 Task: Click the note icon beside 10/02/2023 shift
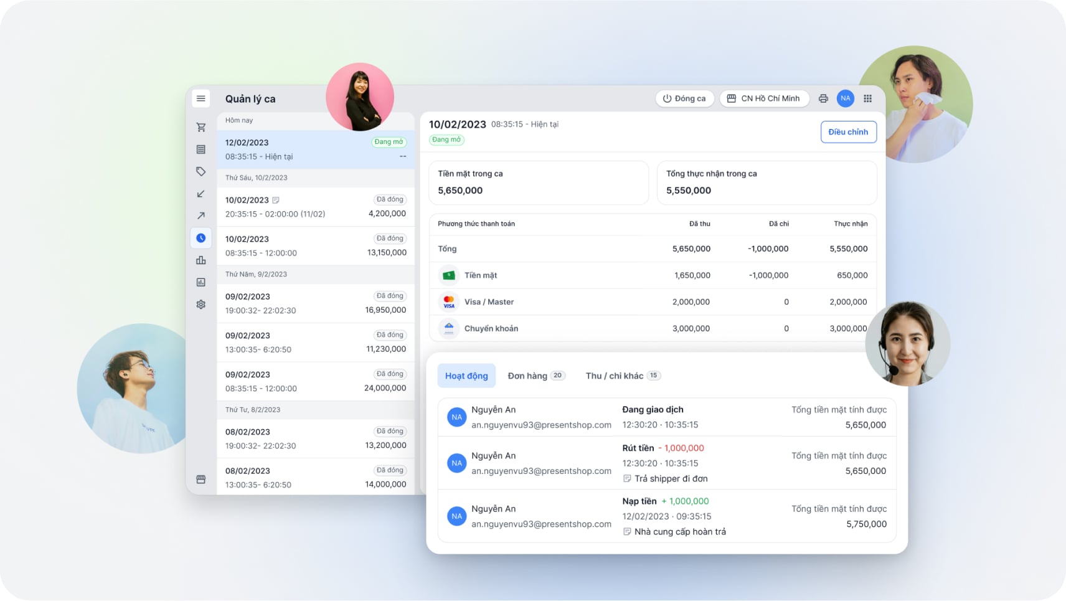[x=276, y=200]
